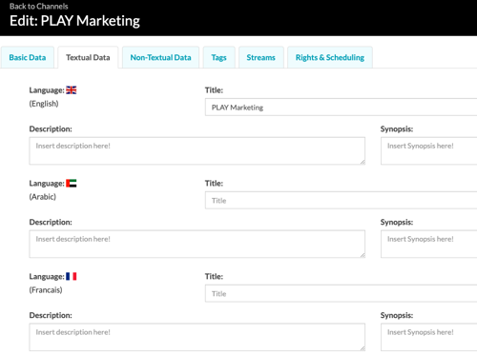Click the Arabic Synopsis text area
The width and height of the screenshot is (477, 355).
click(428, 244)
